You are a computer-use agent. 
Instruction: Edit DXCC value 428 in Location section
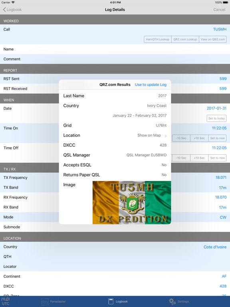pyautogui.click(x=223, y=286)
